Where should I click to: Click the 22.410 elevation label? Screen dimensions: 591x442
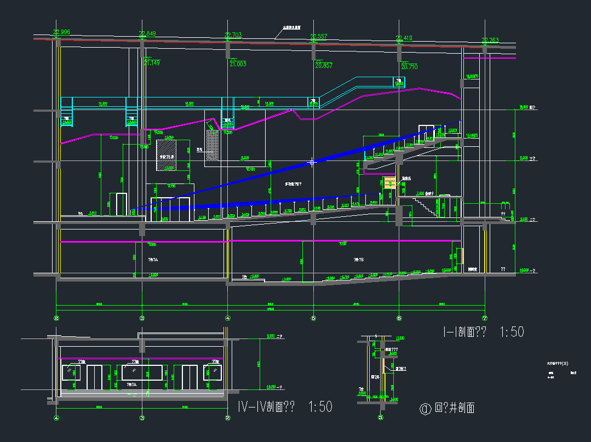(404, 38)
